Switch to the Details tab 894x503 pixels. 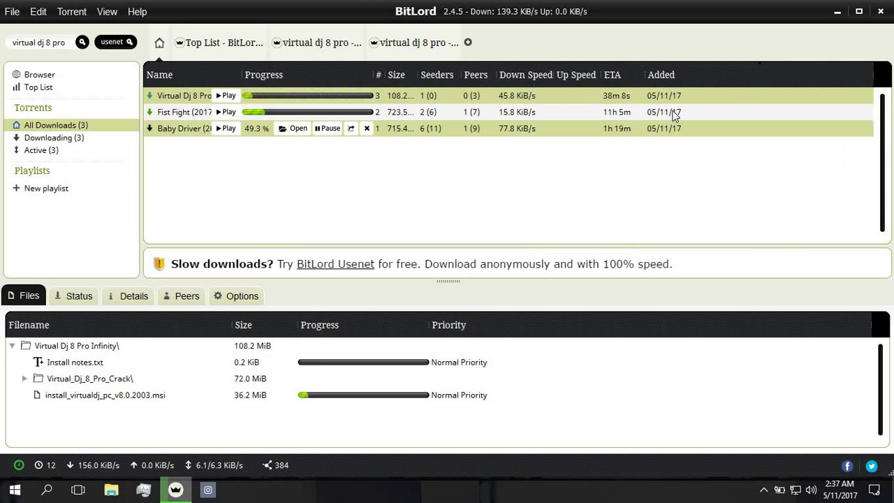coord(128,296)
